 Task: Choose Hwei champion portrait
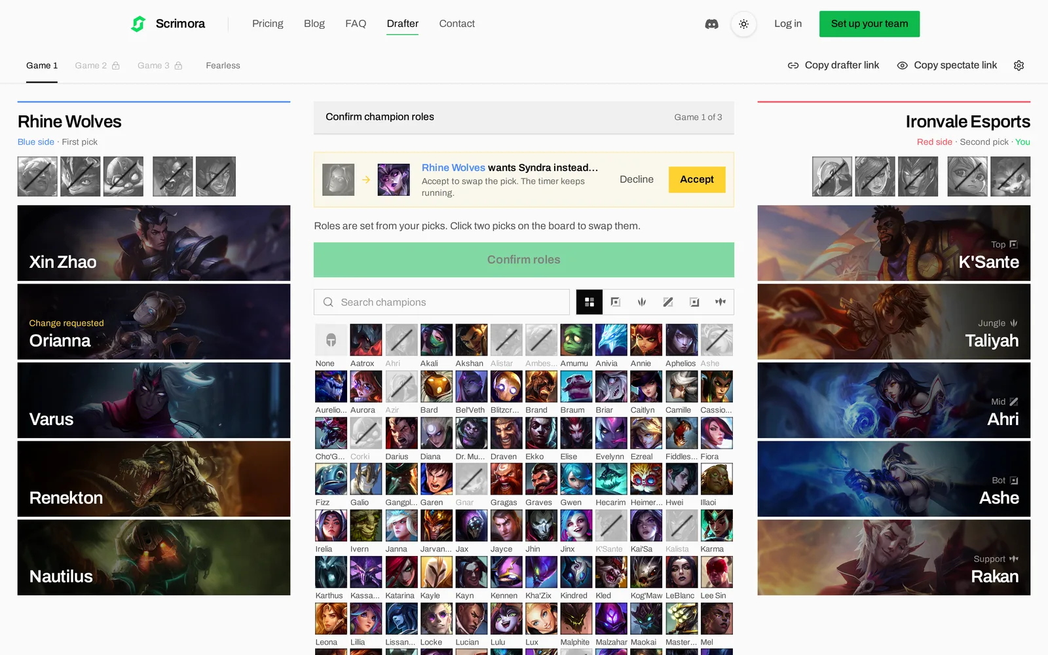tap(681, 479)
